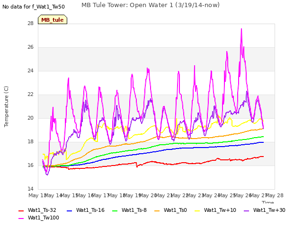
Task: Click the orange Wat1_Ts0 legend swatch
Action: point(157,210)
